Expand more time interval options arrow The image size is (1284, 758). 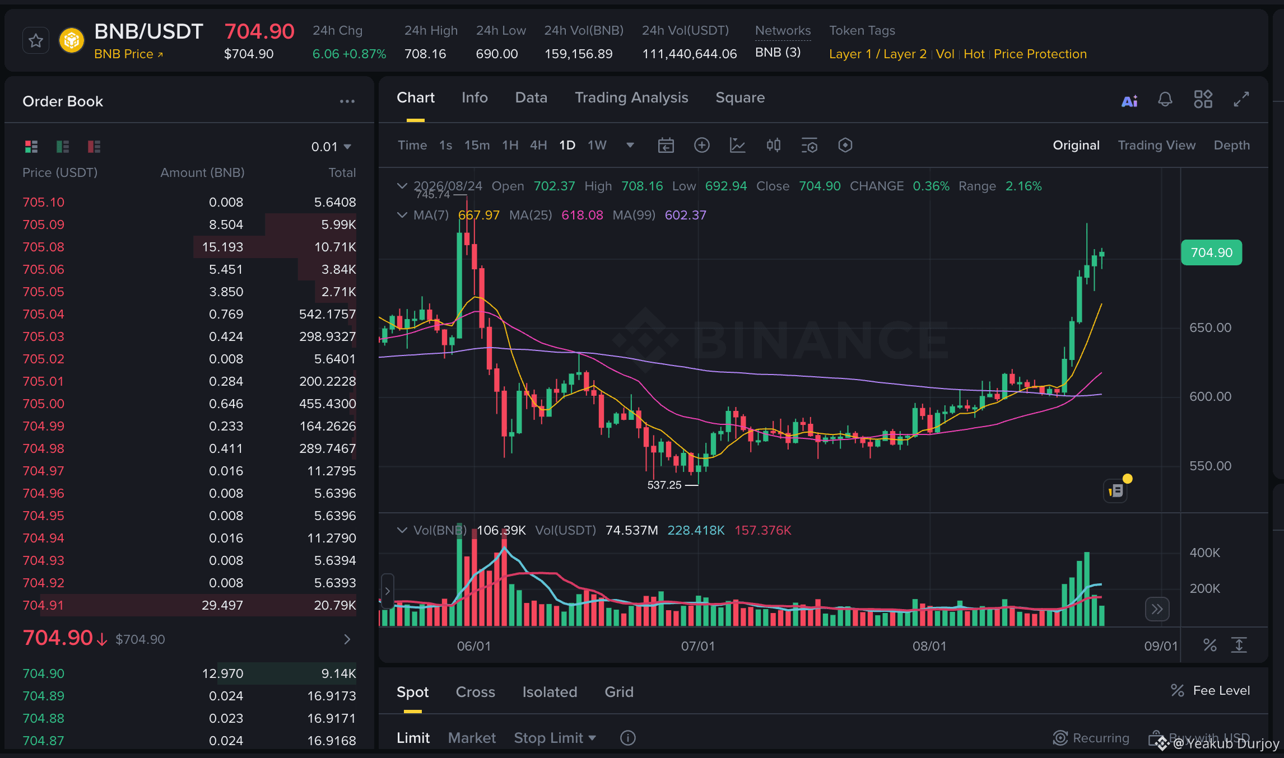pos(630,146)
